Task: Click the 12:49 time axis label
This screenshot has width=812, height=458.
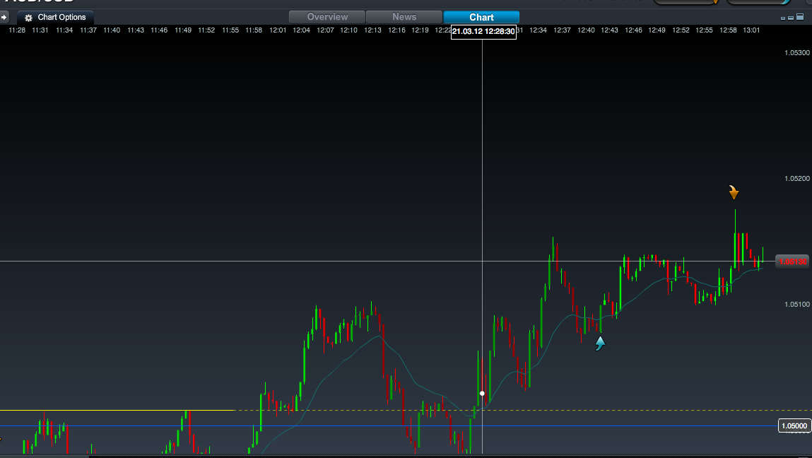Action: tap(657, 30)
